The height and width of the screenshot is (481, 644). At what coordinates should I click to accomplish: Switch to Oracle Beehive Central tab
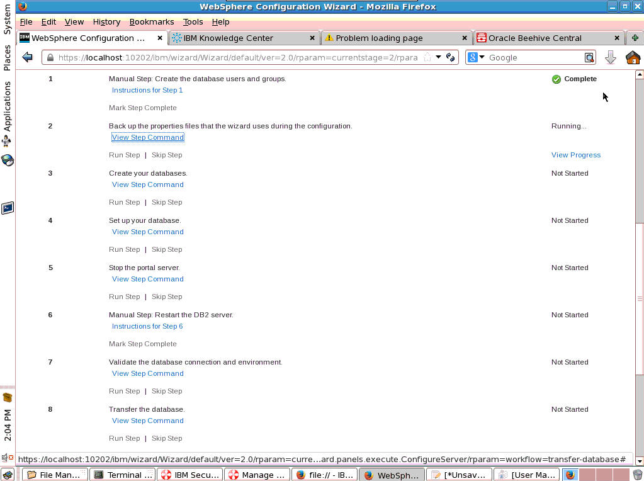(549, 38)
